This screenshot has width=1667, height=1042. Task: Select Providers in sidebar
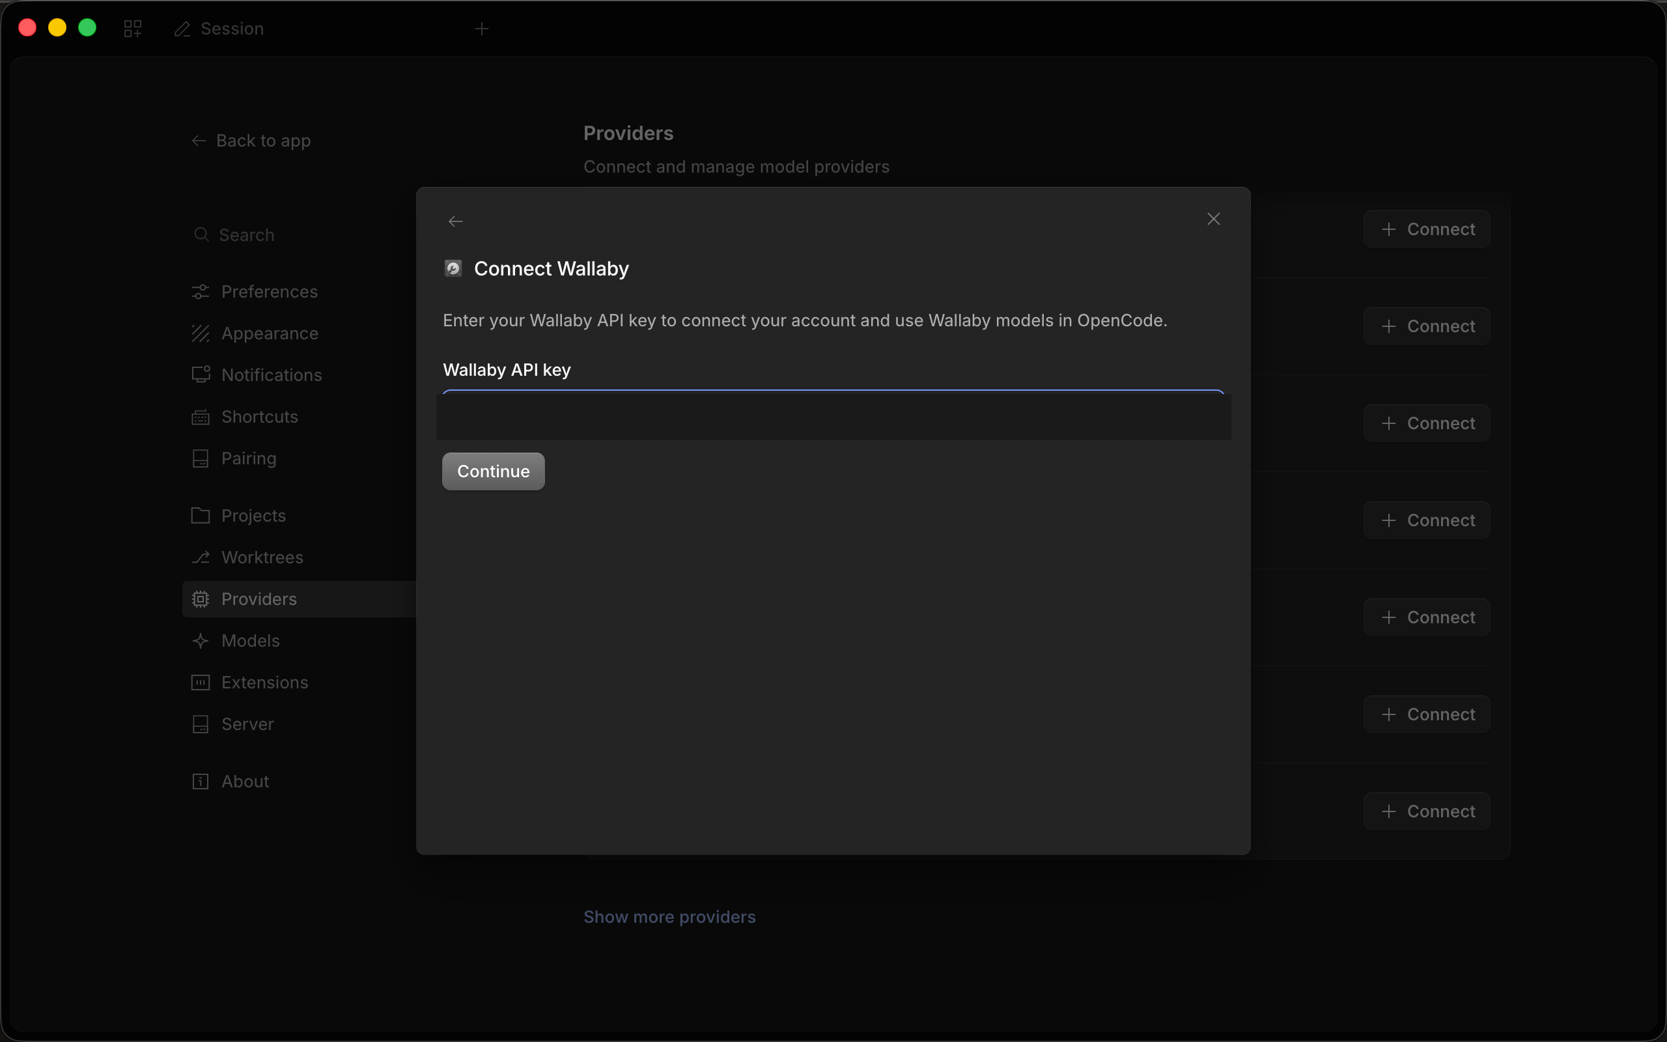299,599
